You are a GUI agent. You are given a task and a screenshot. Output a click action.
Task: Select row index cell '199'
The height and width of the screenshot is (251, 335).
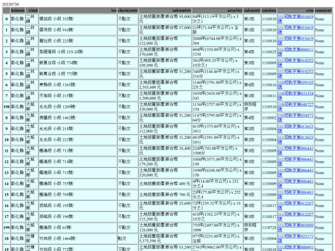(6, 227)
